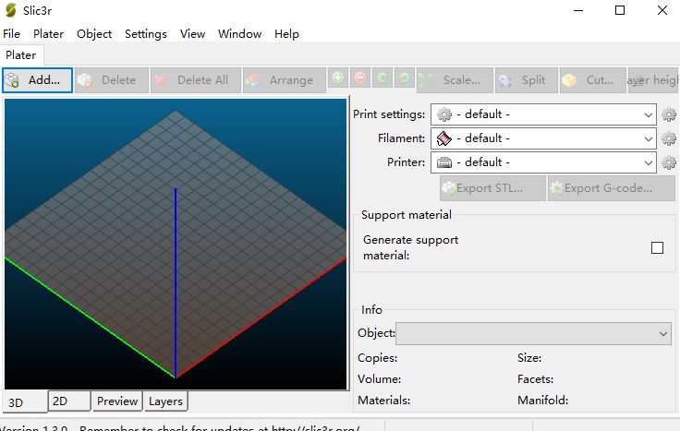
Task: Enable Generate support material checkbox
Action: [657, 247]
